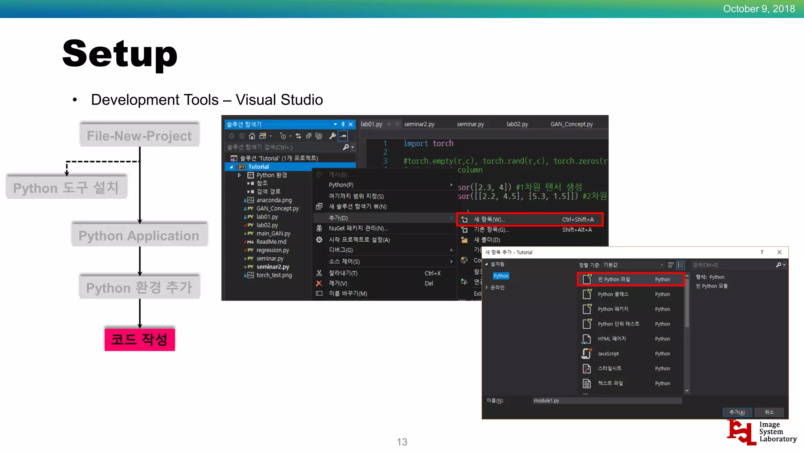
Task: Click the Solution Explorer search magnifier icon
Action: pyautogui.click(x=345, y=147)
